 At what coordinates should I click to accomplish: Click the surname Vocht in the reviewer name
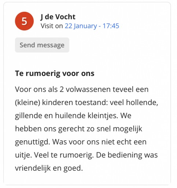pos(66,17)
